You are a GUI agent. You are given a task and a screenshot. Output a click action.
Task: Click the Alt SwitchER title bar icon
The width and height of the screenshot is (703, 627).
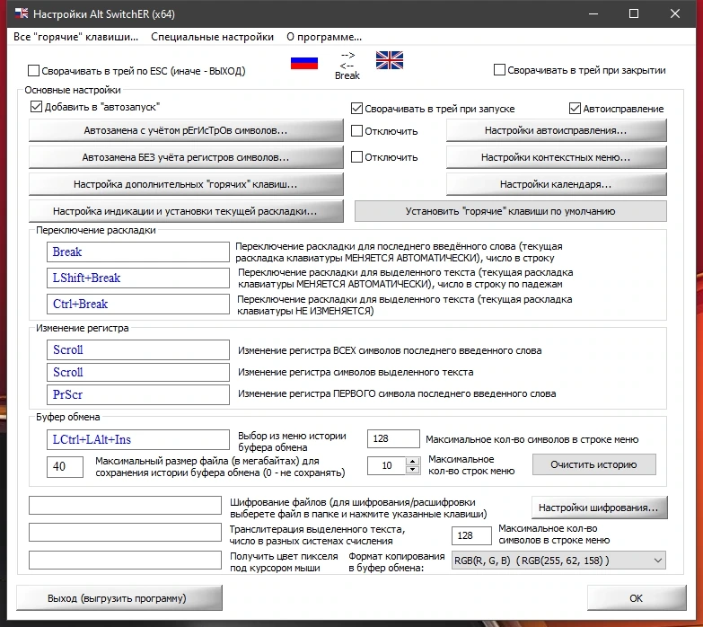[x=21, y=13]
